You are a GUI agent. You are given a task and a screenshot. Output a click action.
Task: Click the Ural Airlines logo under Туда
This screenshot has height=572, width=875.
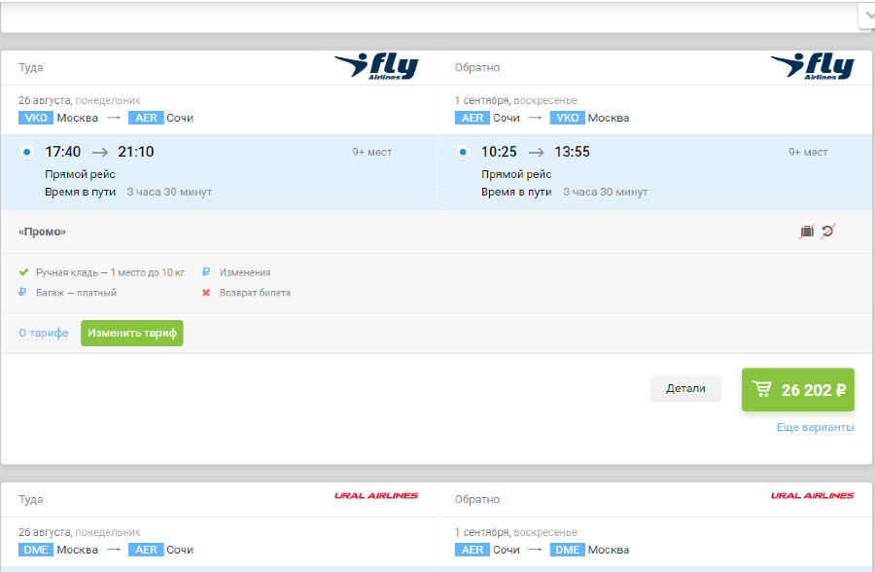[376, 496]
